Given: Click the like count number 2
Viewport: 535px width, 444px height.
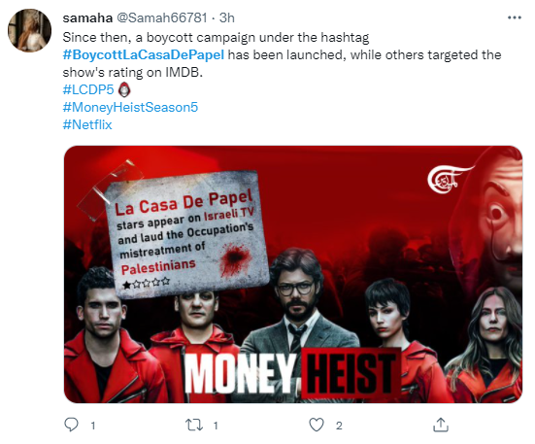Looking at the screenshot, I should [x=339, y=426].
